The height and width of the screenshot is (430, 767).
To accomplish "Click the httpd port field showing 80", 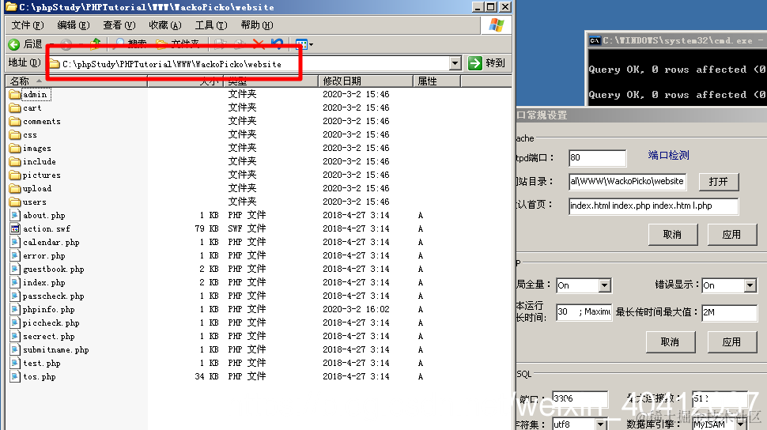I will [597, 157].
